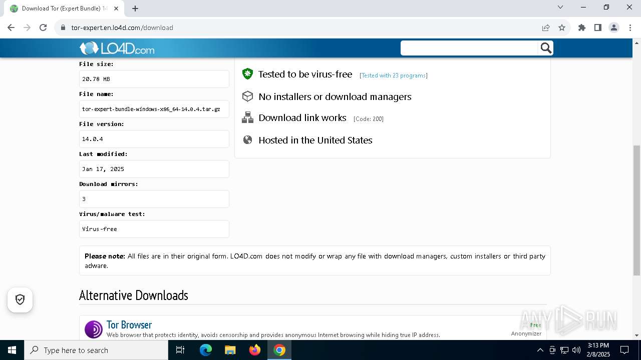This screenshot has height=360, width=641.
Task: Click the Anonymizer category label
Action: tap(526, 333)
